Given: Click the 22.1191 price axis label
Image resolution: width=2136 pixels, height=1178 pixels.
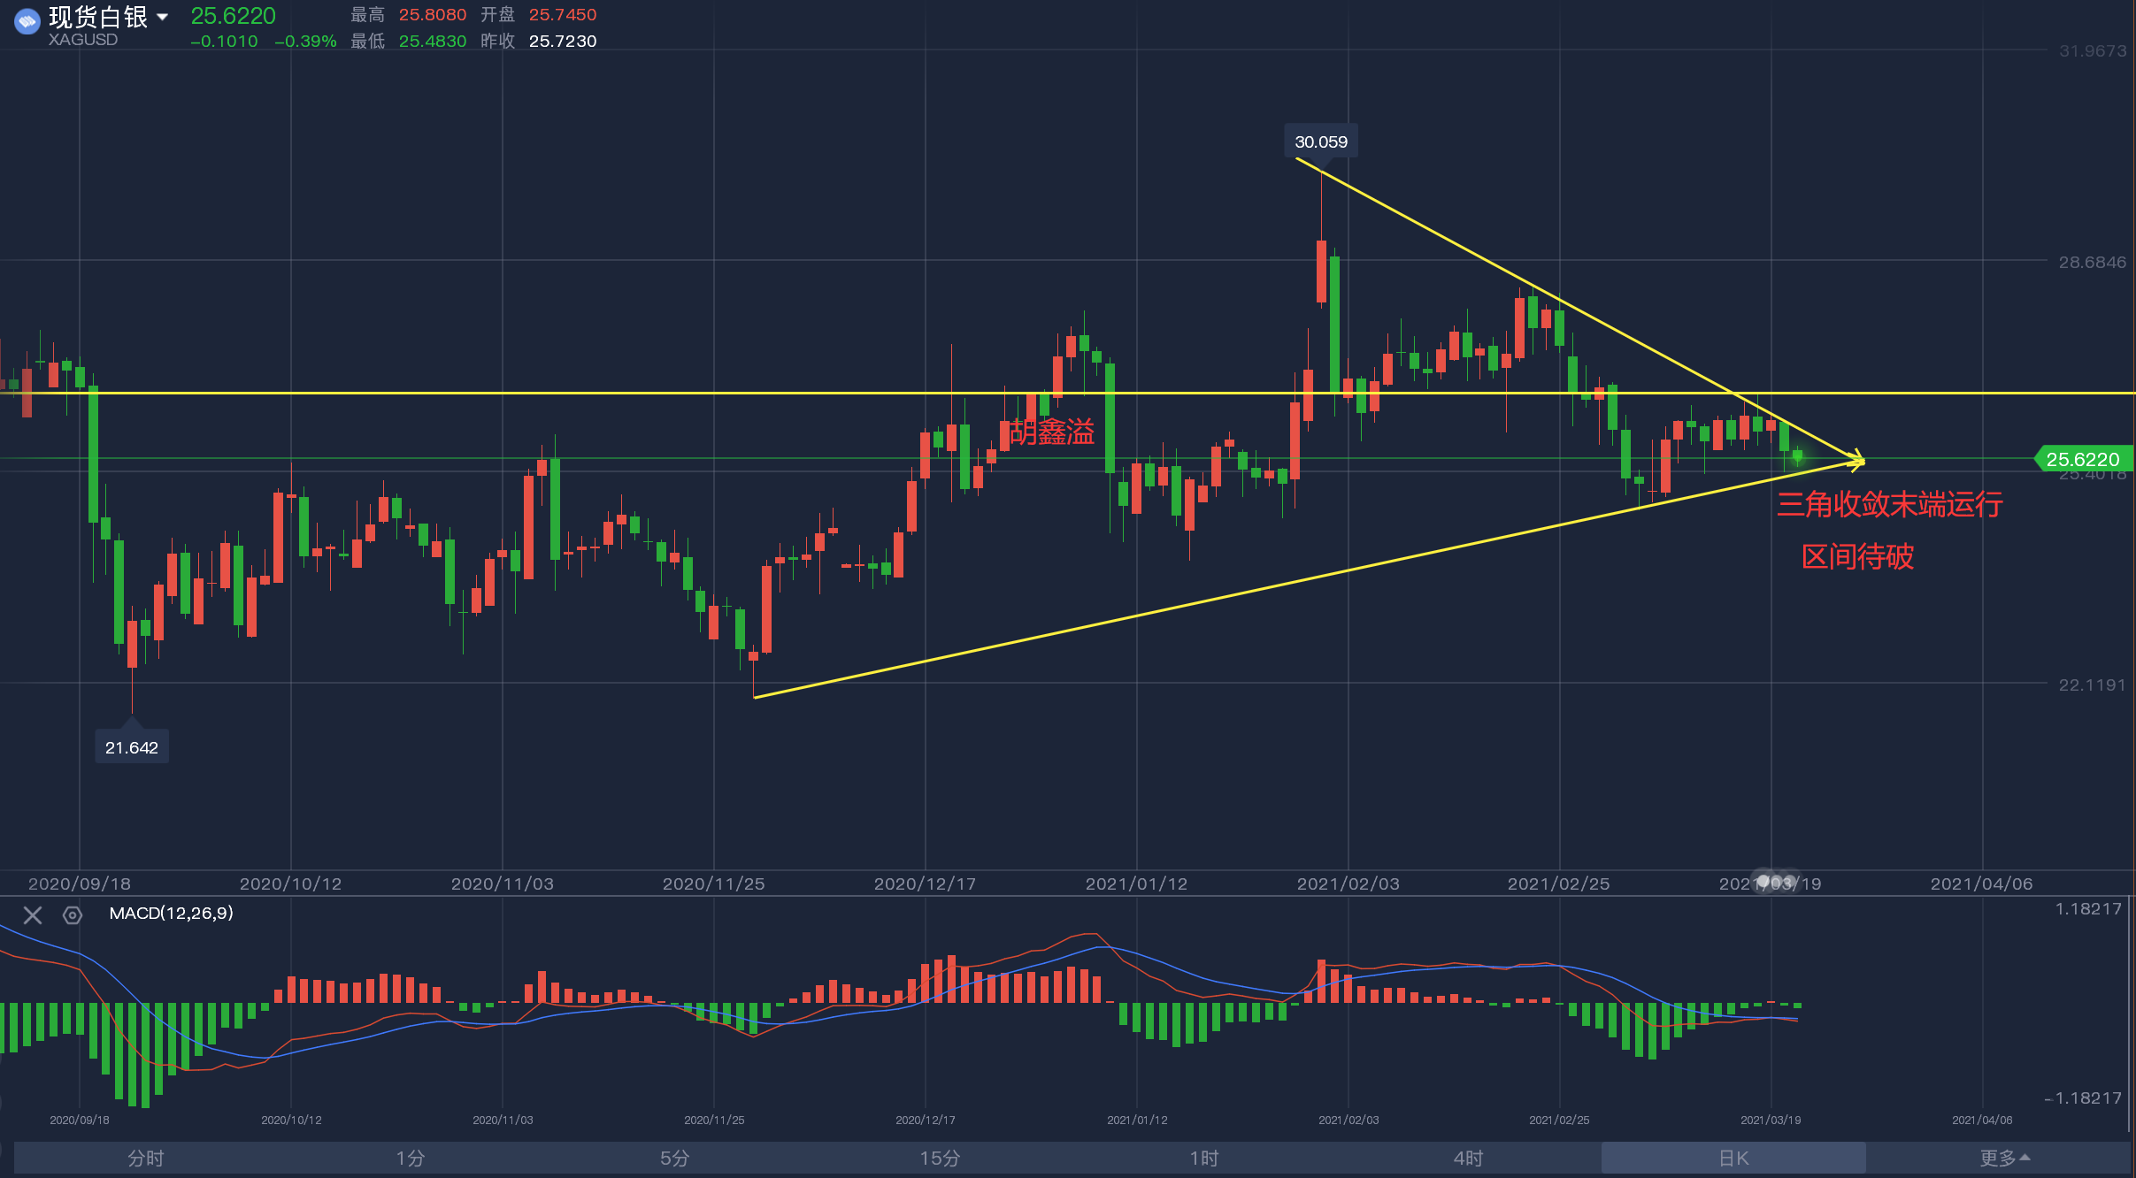Looking at the screenshot, I should [x=2093, y=685].
